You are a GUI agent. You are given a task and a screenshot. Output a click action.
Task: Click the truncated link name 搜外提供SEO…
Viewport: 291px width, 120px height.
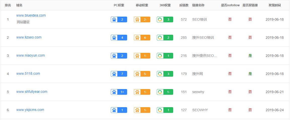[x=205, y=56]
